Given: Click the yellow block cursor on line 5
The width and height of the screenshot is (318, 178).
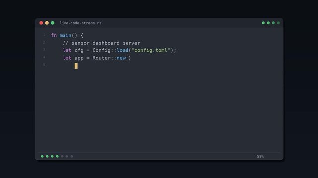Looking at the screenshot, I should pyautogui.click(x=76, y=66).
